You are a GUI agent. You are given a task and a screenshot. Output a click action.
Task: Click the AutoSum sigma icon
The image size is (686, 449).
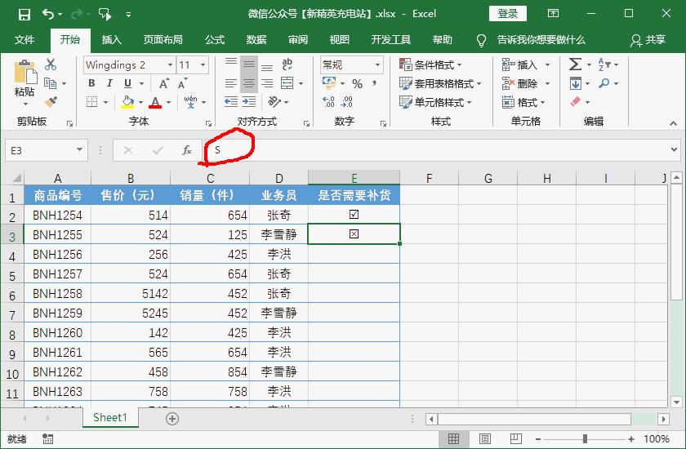(x=575, y=64)
